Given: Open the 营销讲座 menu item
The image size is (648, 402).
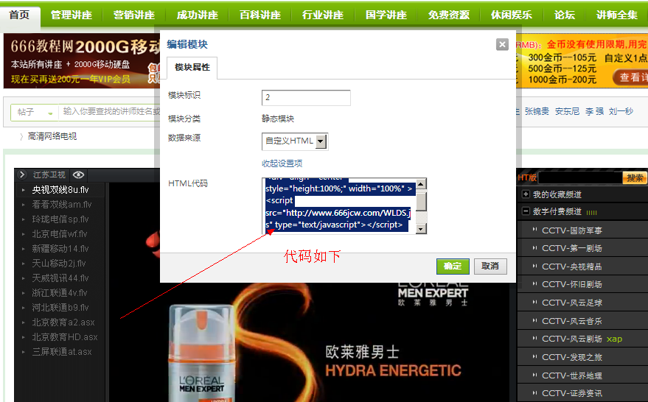Looking at the screenshot, I should pyautogui.click(x=134, y=15).
